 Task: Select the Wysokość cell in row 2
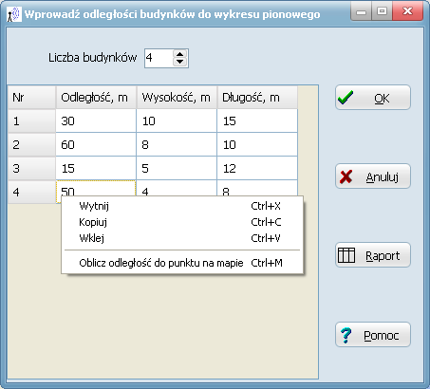pos(177,144)
